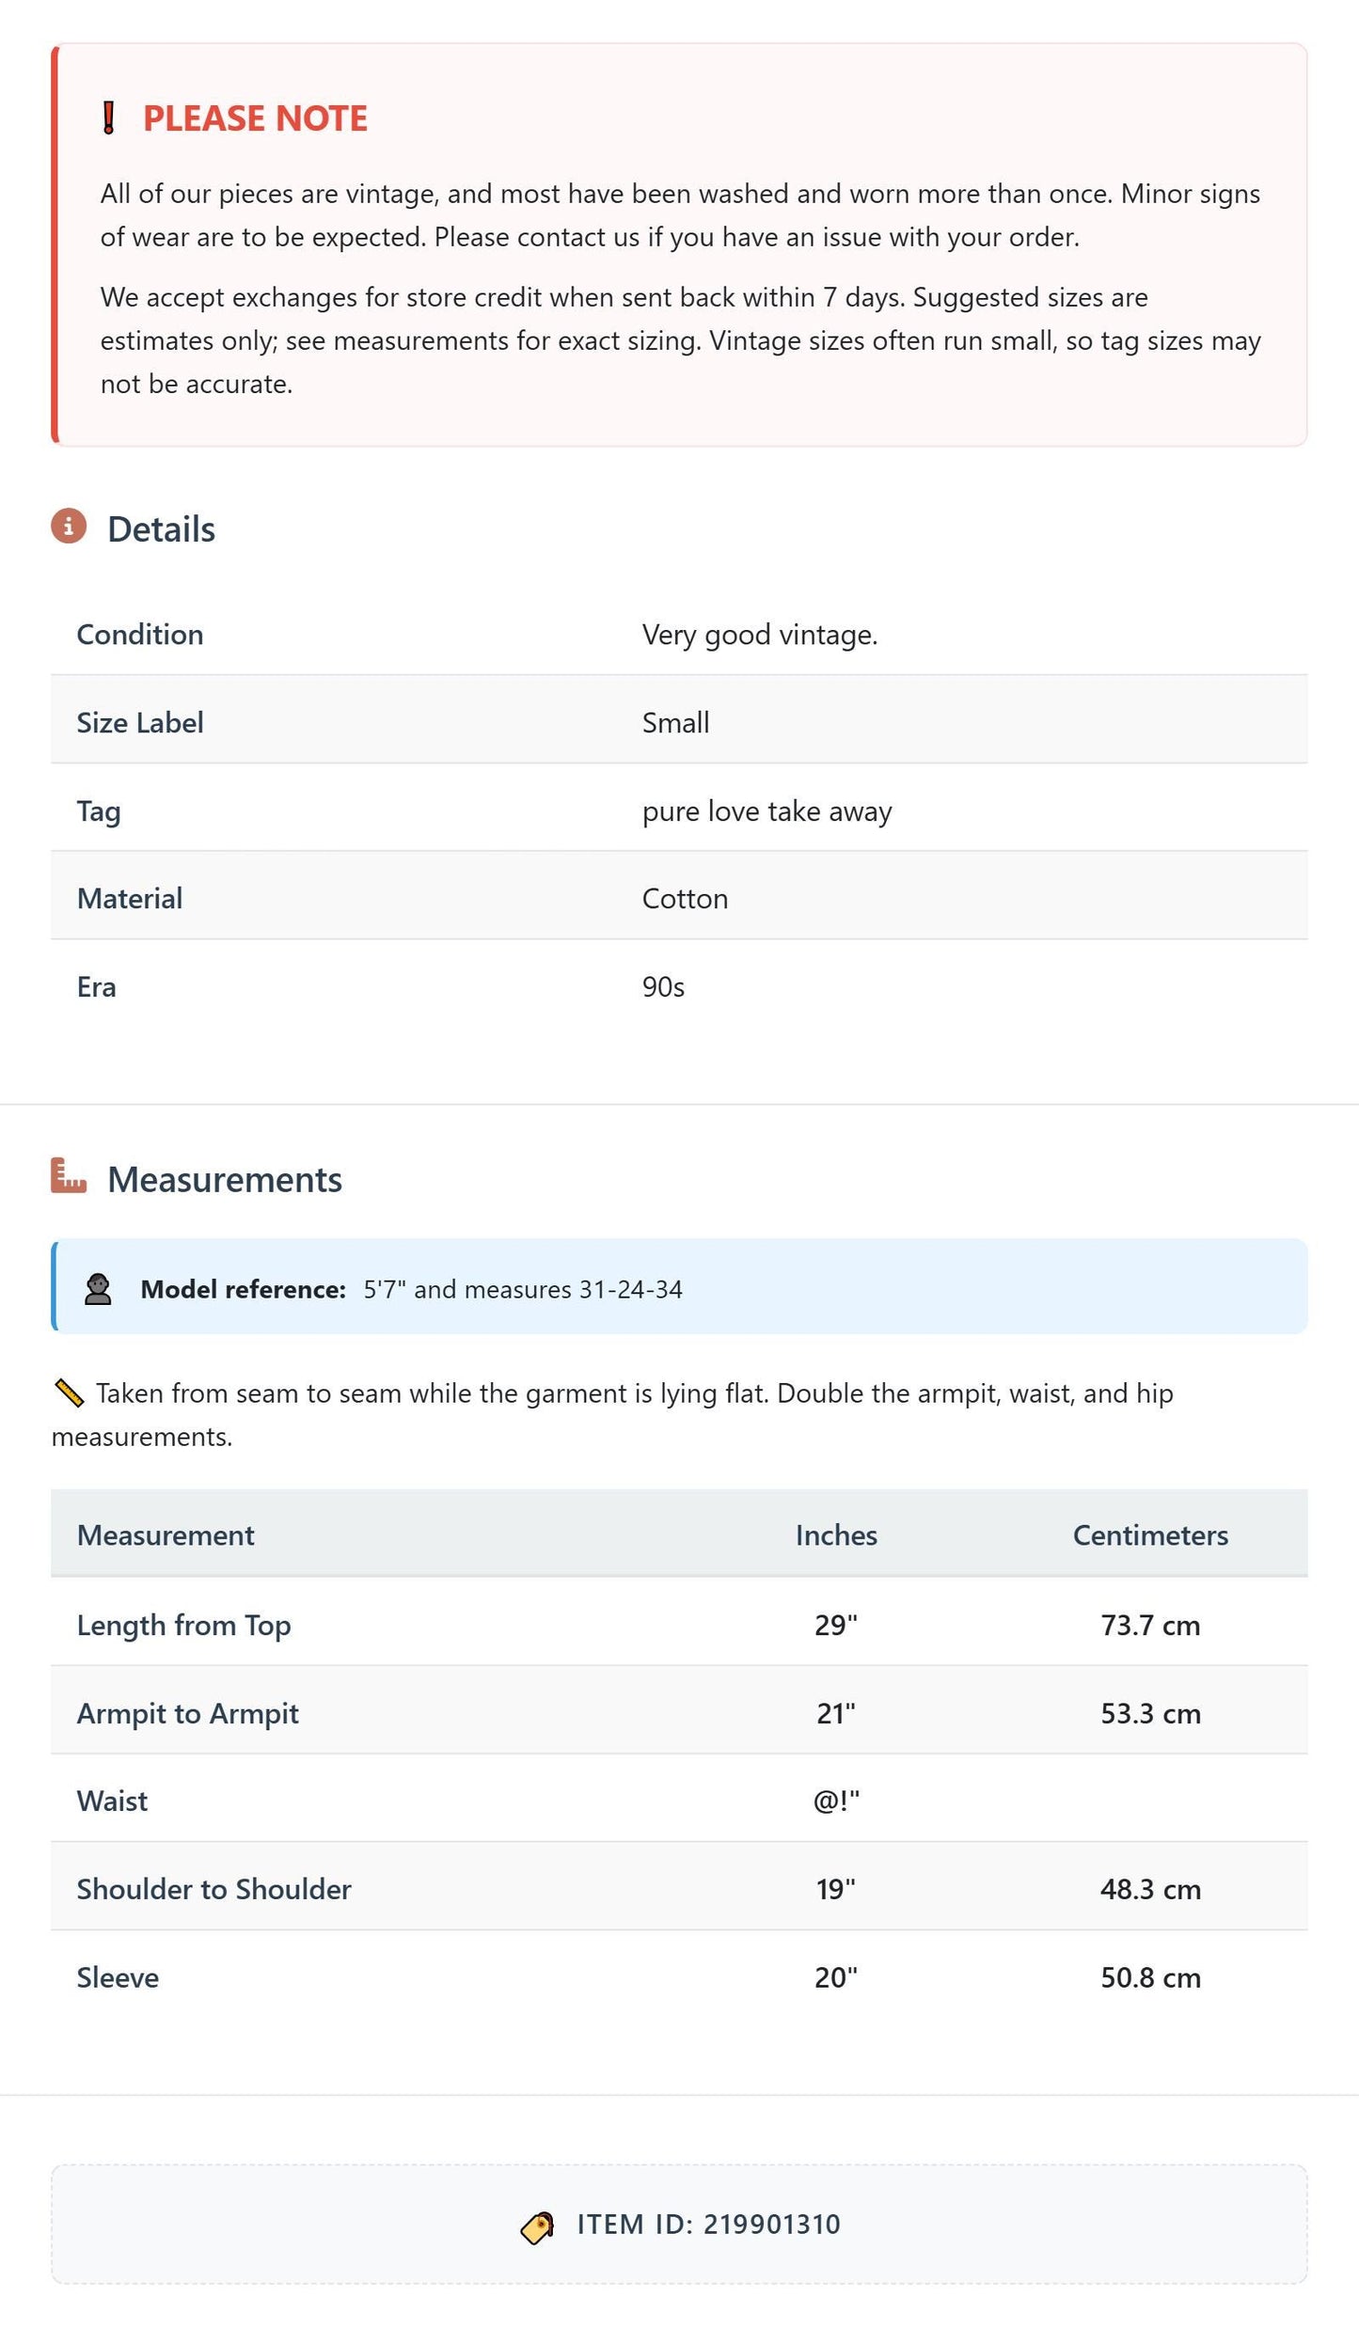Click the Measurement column header
This screenshot has height=2328, width=1359.
pyautogui.click(x=166, y=1535)
